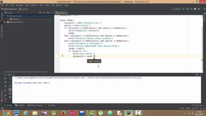Open Google Chrome from the taskbar
The height and width of the screenshot is (116, 206).
[7, 113]
